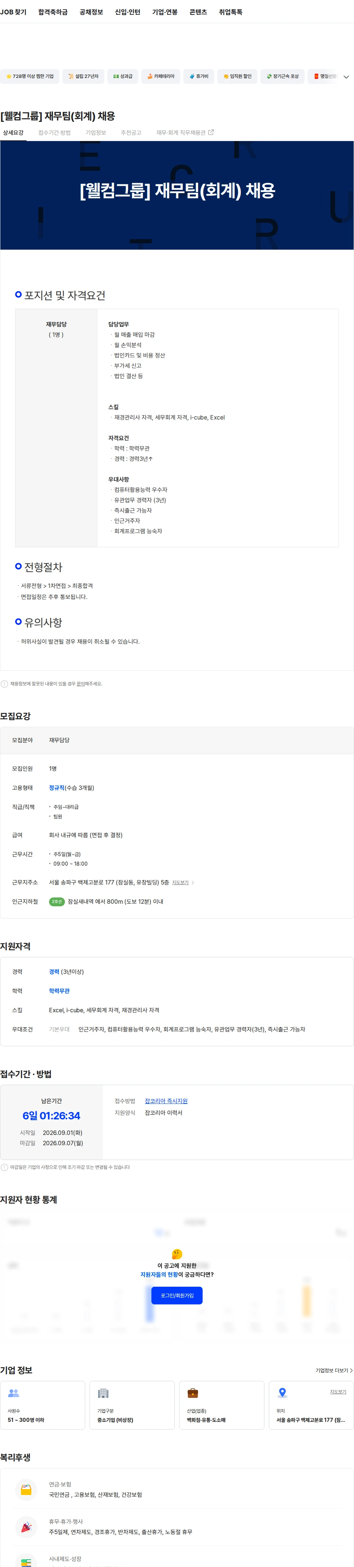Click the 장기근속 포상 benefit tag

point(282,77)
